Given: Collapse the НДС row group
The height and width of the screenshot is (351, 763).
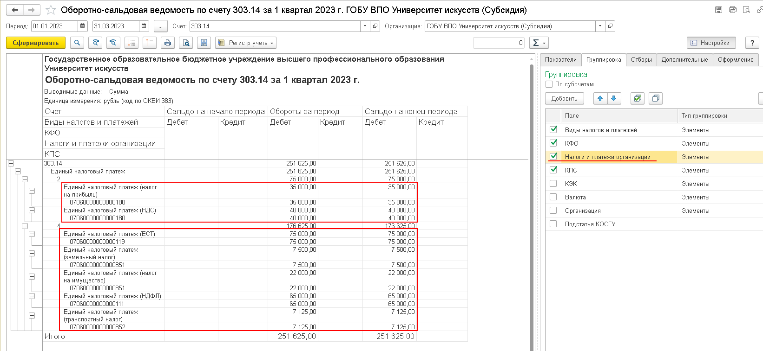Looking at the screenshot, I should point(32,210).
